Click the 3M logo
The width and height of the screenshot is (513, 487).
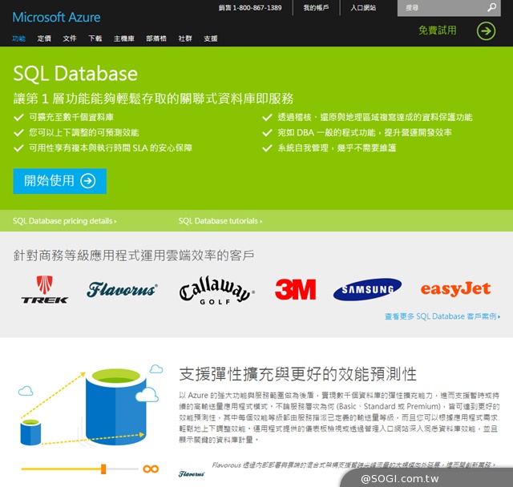pos(296,289)
